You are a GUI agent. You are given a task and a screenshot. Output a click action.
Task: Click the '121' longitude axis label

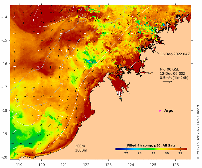click(x=64, y=165)
